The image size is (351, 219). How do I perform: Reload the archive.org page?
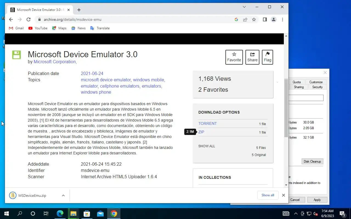pyautogui.click(x=29, y=19)
